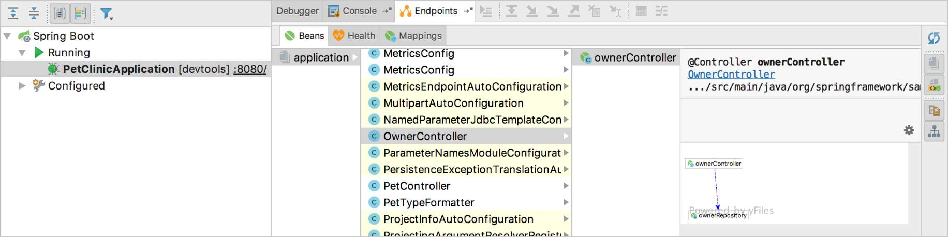Open the :8080/ link of PetClinicApplication
Viewport: 948px width, 237px height.
tap(250, 69)
